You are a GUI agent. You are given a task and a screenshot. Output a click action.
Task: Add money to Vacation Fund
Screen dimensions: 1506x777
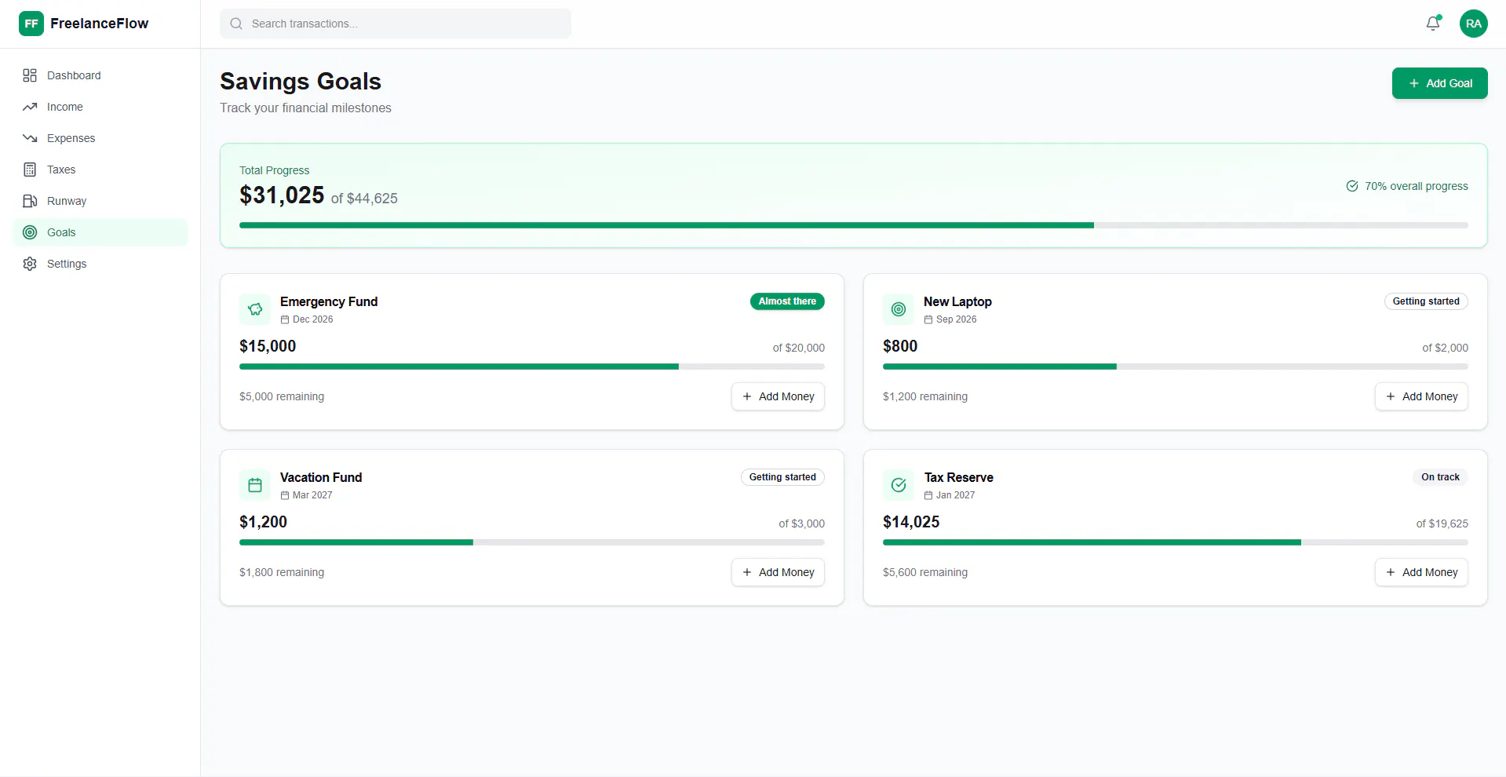point(778,572)
